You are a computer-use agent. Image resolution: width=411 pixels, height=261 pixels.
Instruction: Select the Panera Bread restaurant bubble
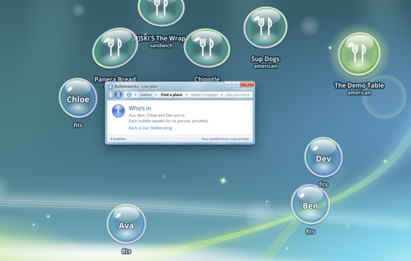(x=115, y=48)
